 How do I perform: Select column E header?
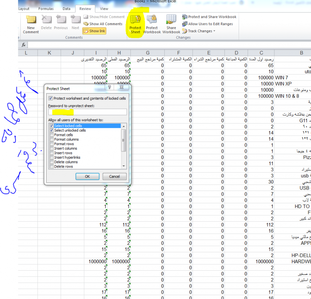point(209,53)
